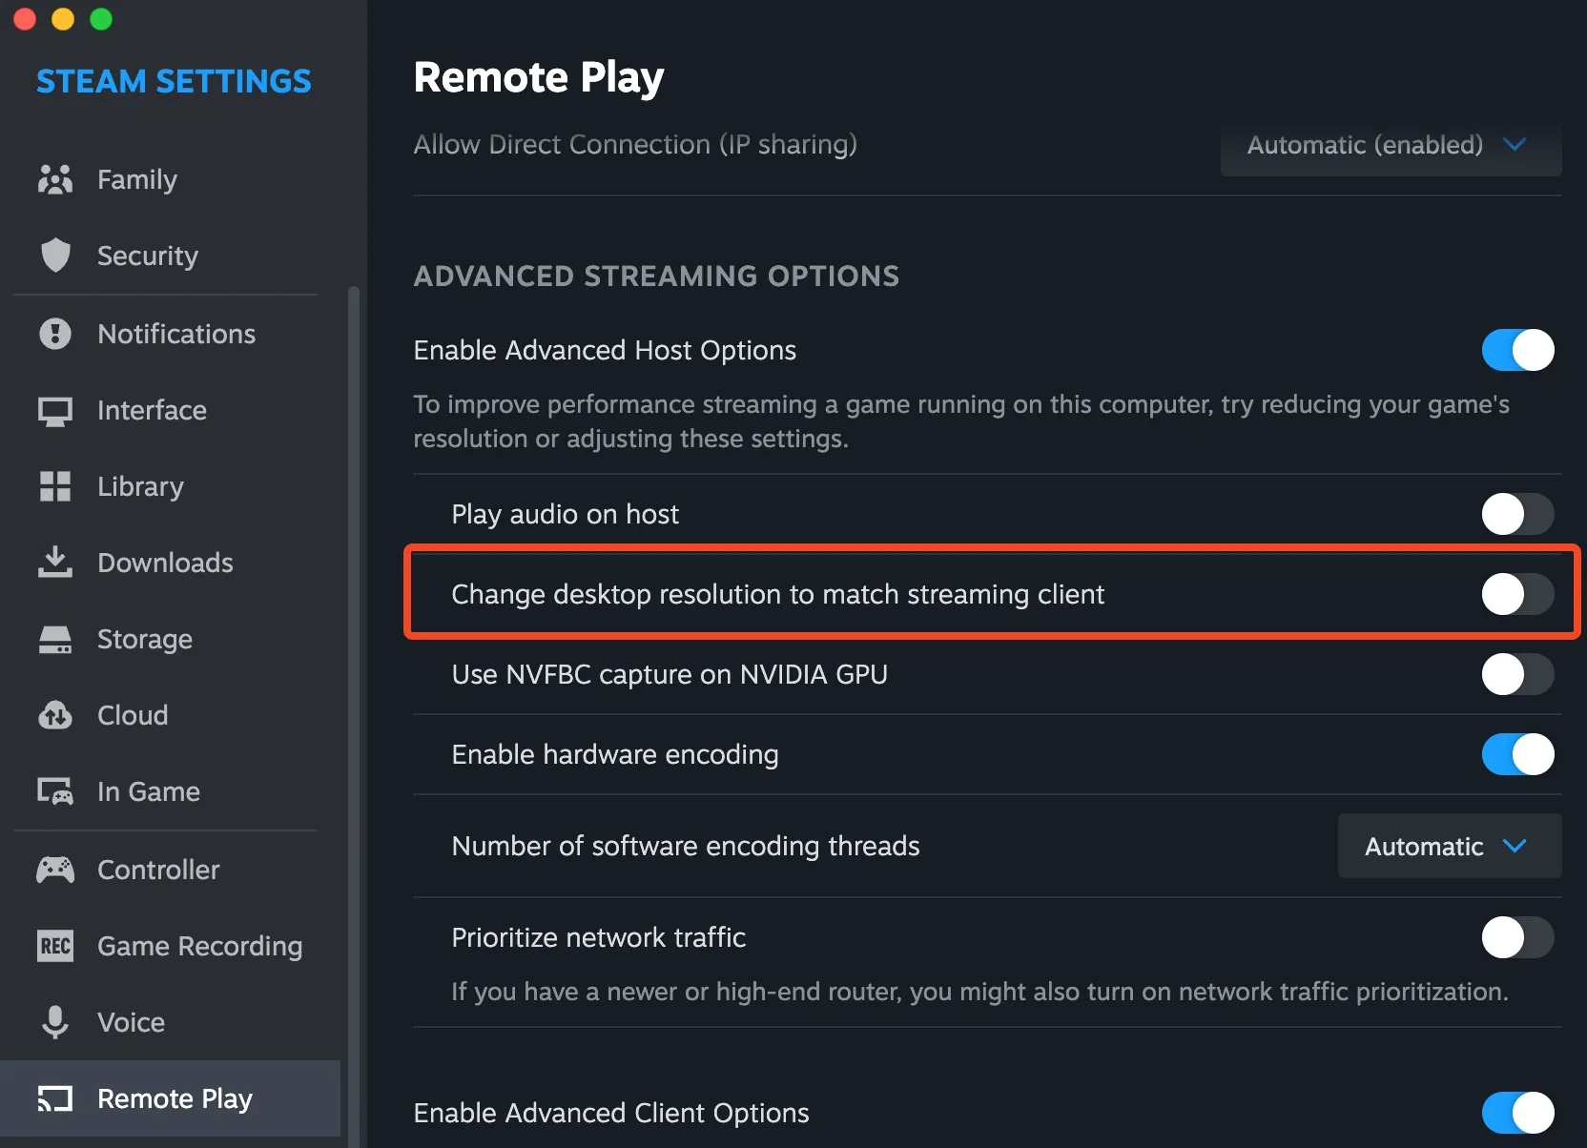This screenshot has height=1148, width=1587.
Task: Enable Play audio on host
Action: pyautogui.click(x=1517, y=514)
